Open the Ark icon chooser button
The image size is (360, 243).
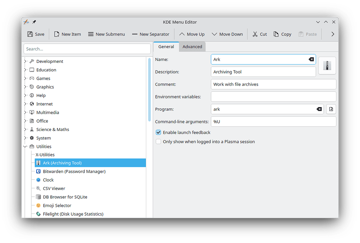click(x=327, y=66)
